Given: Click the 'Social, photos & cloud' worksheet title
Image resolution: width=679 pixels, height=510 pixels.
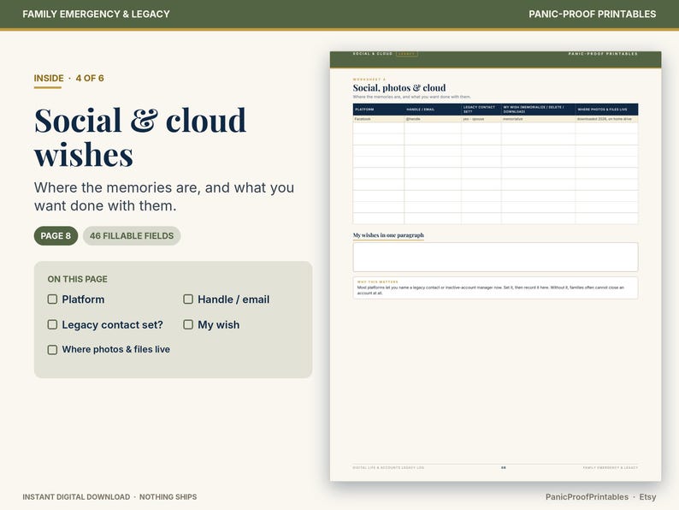Looking at the screenshot, I should pyautogui.click(x=399, y=88).
